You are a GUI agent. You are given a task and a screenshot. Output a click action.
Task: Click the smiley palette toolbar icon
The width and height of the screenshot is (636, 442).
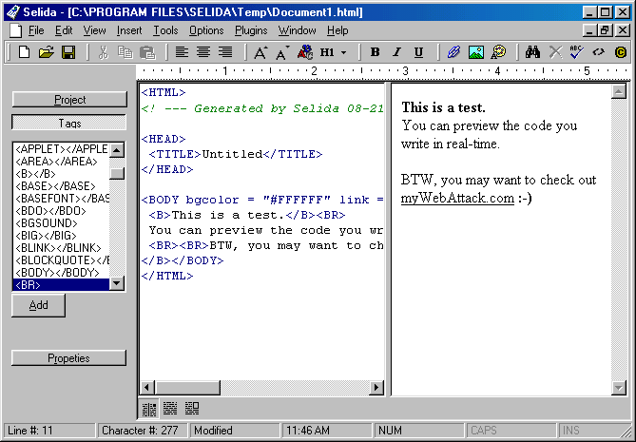pos(498,52)
